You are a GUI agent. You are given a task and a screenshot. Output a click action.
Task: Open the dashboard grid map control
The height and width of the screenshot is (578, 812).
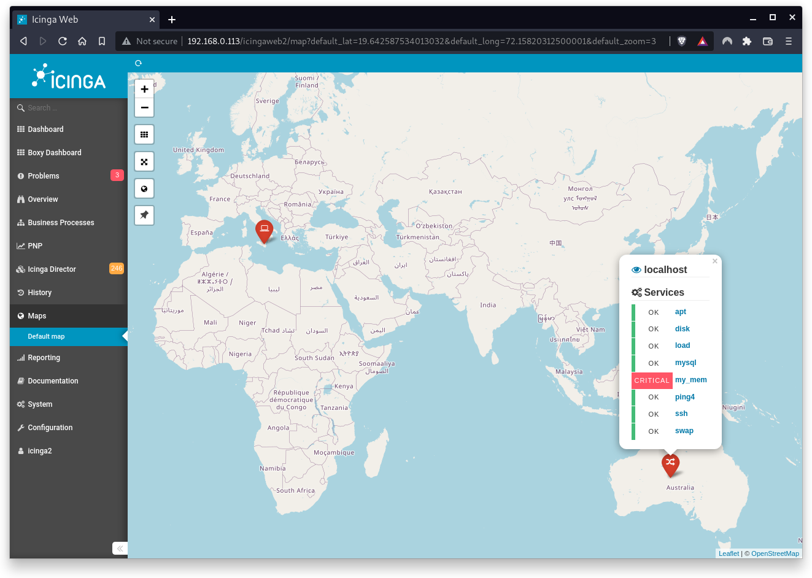(144, 134)
